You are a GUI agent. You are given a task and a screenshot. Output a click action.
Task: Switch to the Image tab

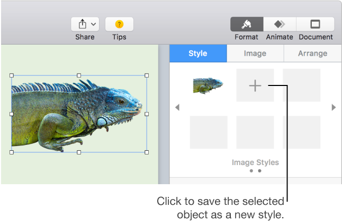coord(255,54)
